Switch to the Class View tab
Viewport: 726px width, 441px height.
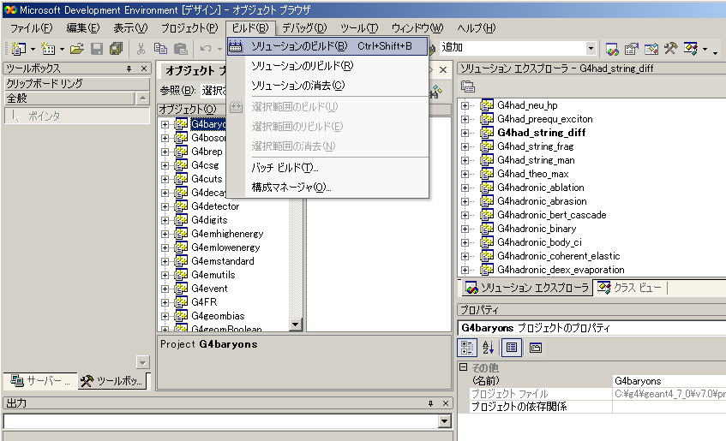(x=630, y=288)
